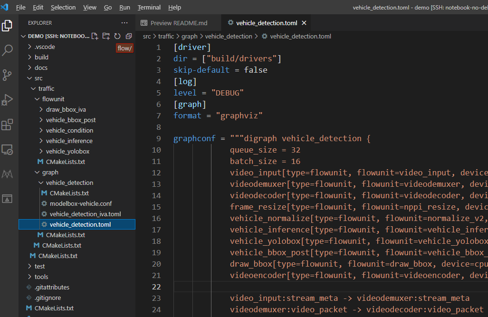Expand the vehicle_inference folder
488x317 pixels.
point(77,141)
